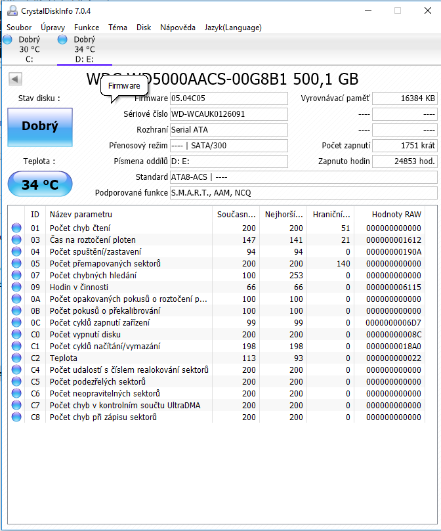Open the Nápověda menu
441x531 pixels.
[x=178, y=28]
